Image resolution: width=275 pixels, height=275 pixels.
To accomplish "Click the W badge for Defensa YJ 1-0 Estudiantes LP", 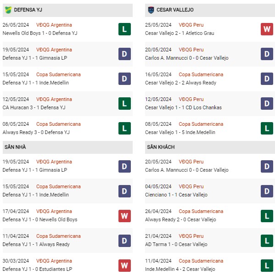I will point(124,265).
